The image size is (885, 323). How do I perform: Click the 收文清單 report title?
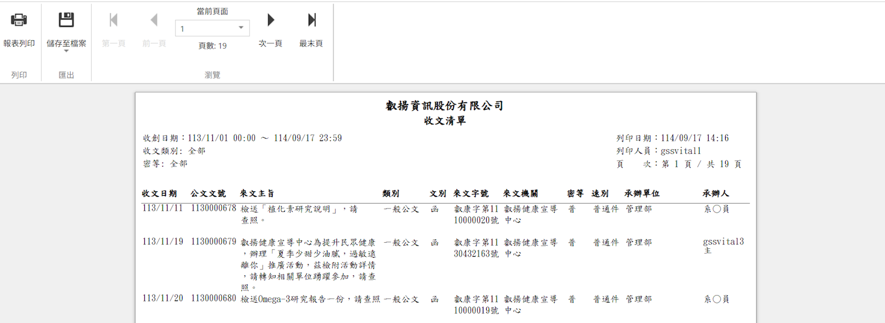tap(445, 121)
